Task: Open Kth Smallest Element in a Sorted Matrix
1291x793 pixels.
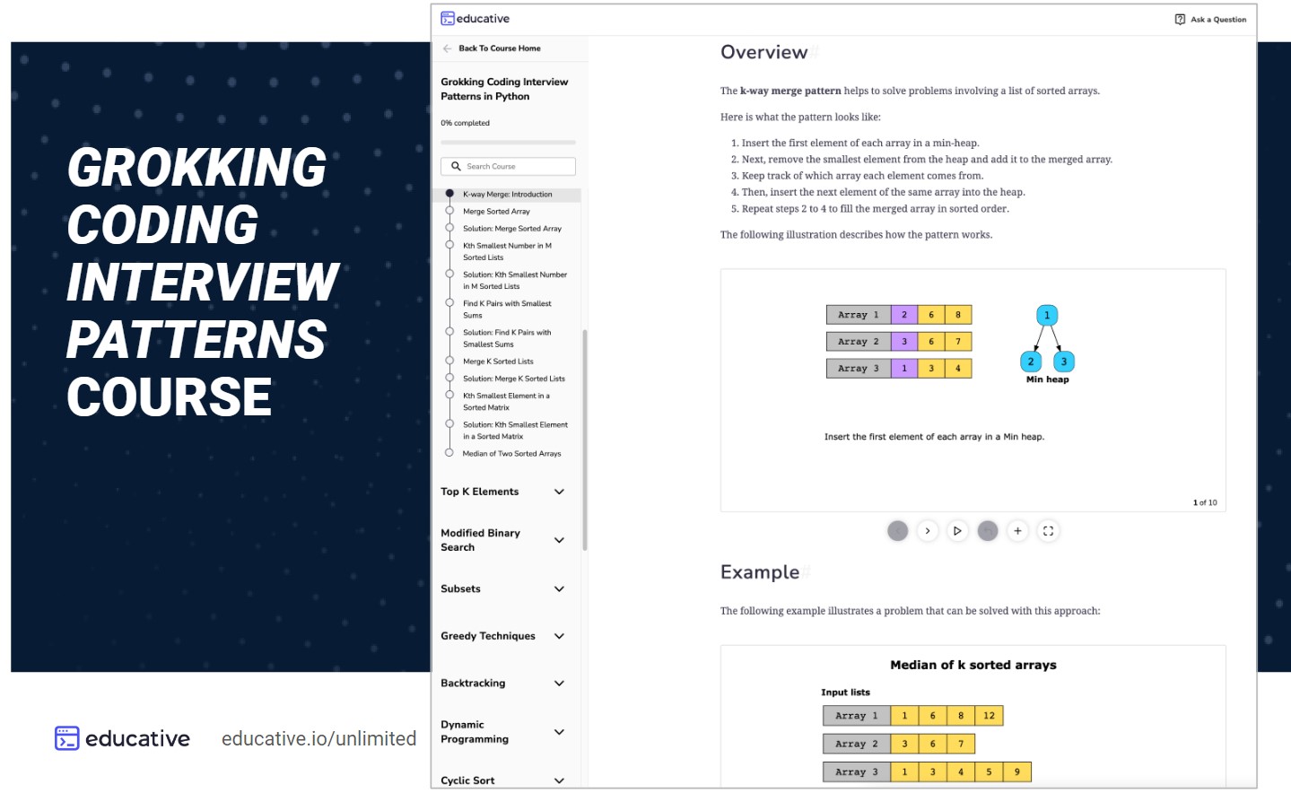Action: pyautogui.click(x=506, y=401)
